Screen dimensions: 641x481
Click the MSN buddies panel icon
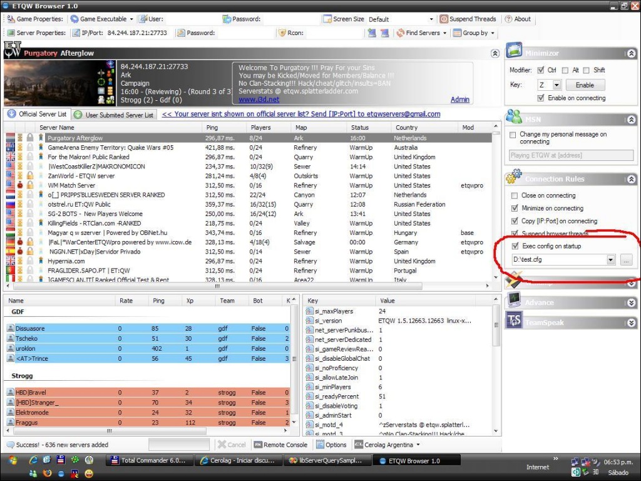coord(514,117)
